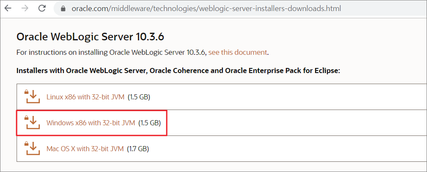Click the bold 'Installers with Oracle WebLogic Server' text
Image resolution: width=427 pixels, height=172 pixels.
(82, 71)
